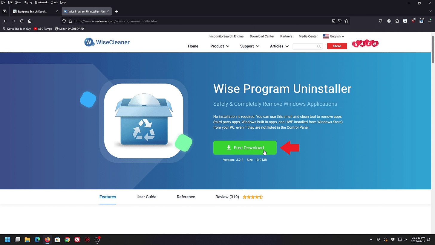Click the Dropbox tray icon
Screen dimensions: 435x245
click(x=393, y=240)
